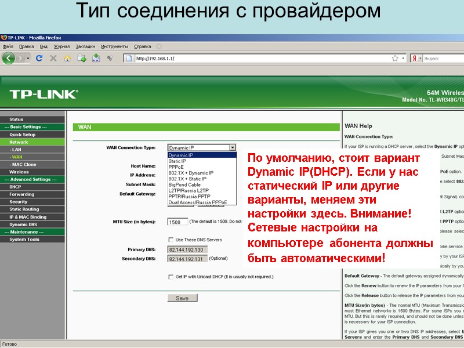Viewport: 464px width, 348px height.
Task: Select Wireless in the left navigation
Action: 20,172
